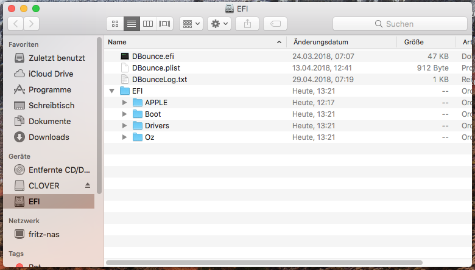
Task: Select the DBounceLog.txt file icon
Action: [x=125, y=79]
